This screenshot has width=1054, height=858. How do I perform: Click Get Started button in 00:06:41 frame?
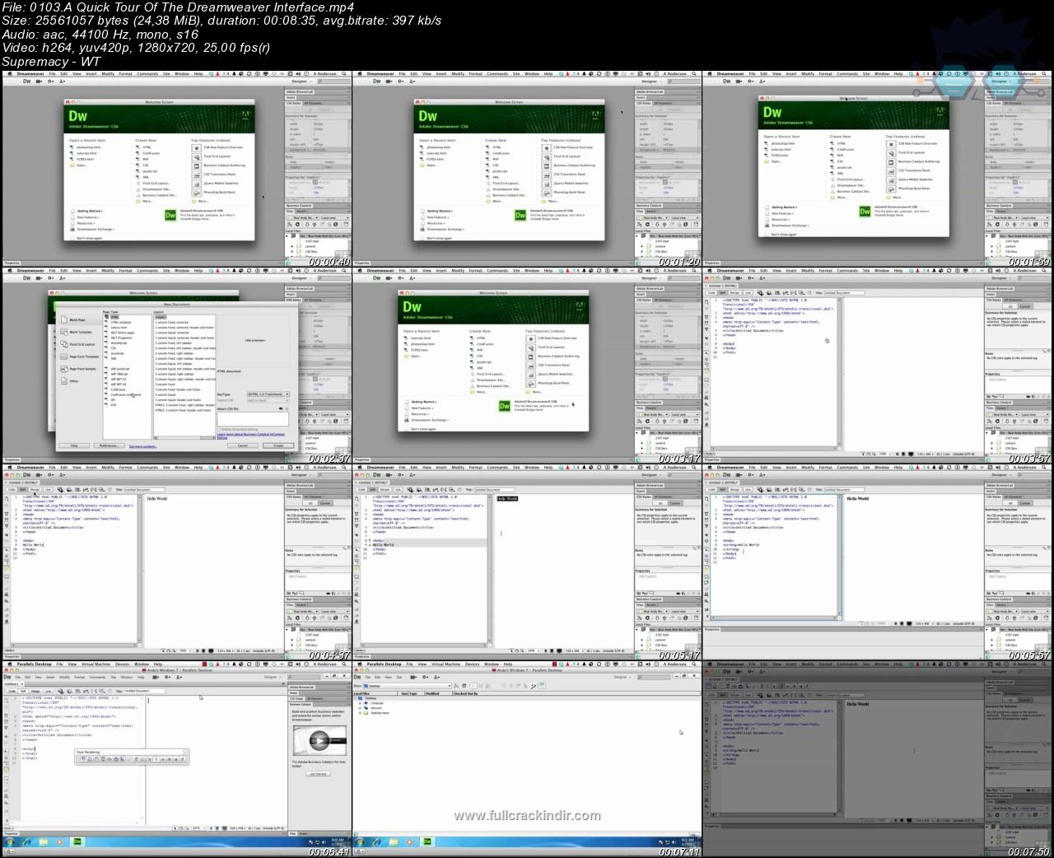coord(318,773)
